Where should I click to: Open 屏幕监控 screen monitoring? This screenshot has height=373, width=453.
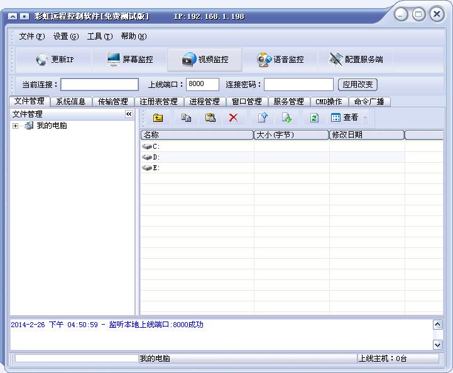[x=130, y=60]
